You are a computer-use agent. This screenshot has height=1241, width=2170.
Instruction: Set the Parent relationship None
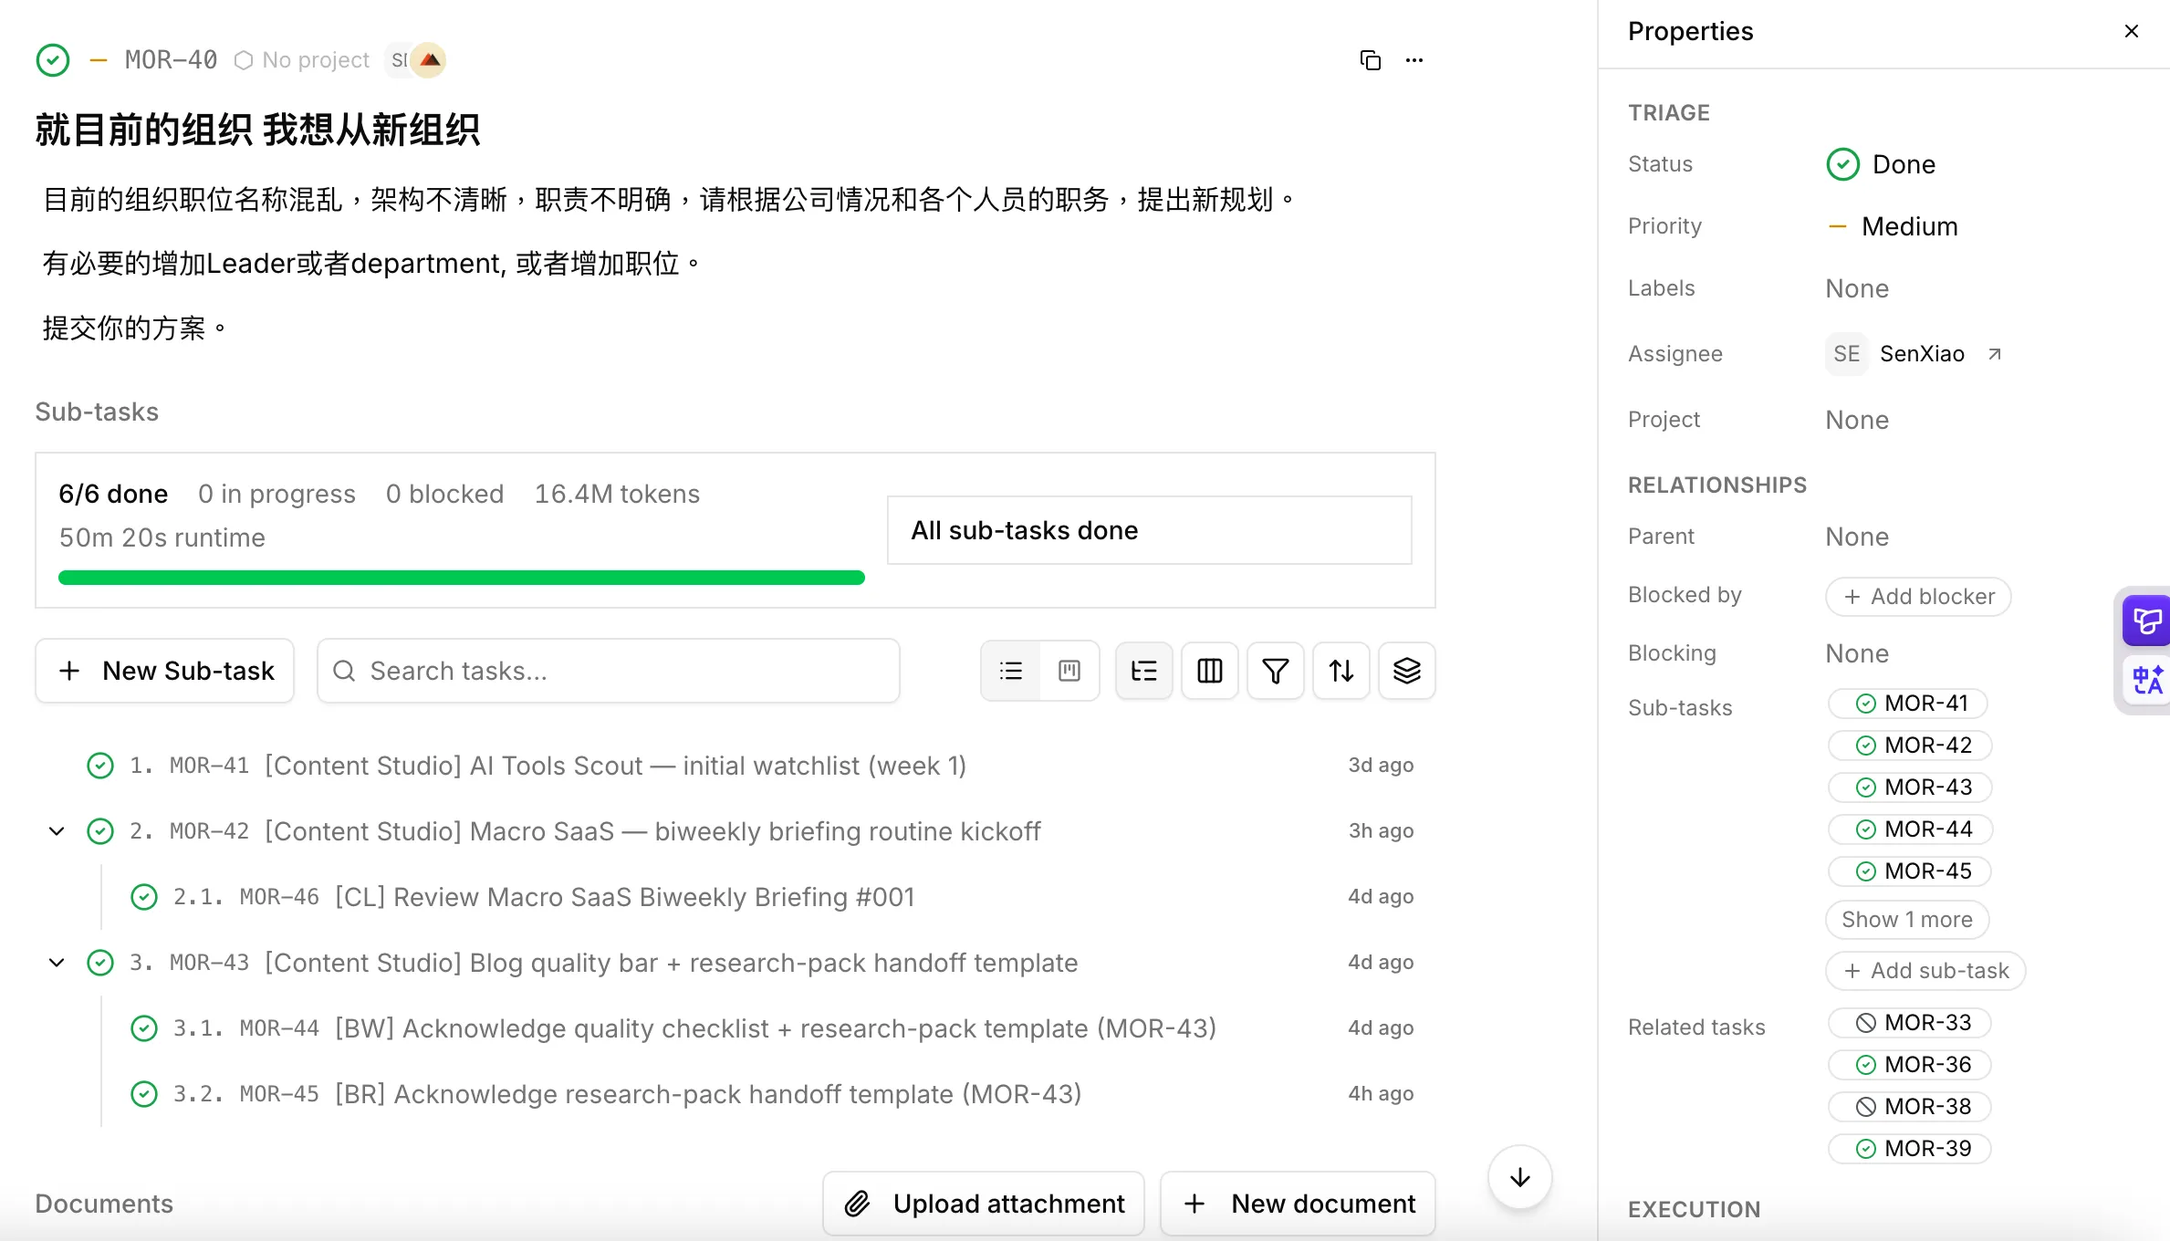click(1857, 537)
